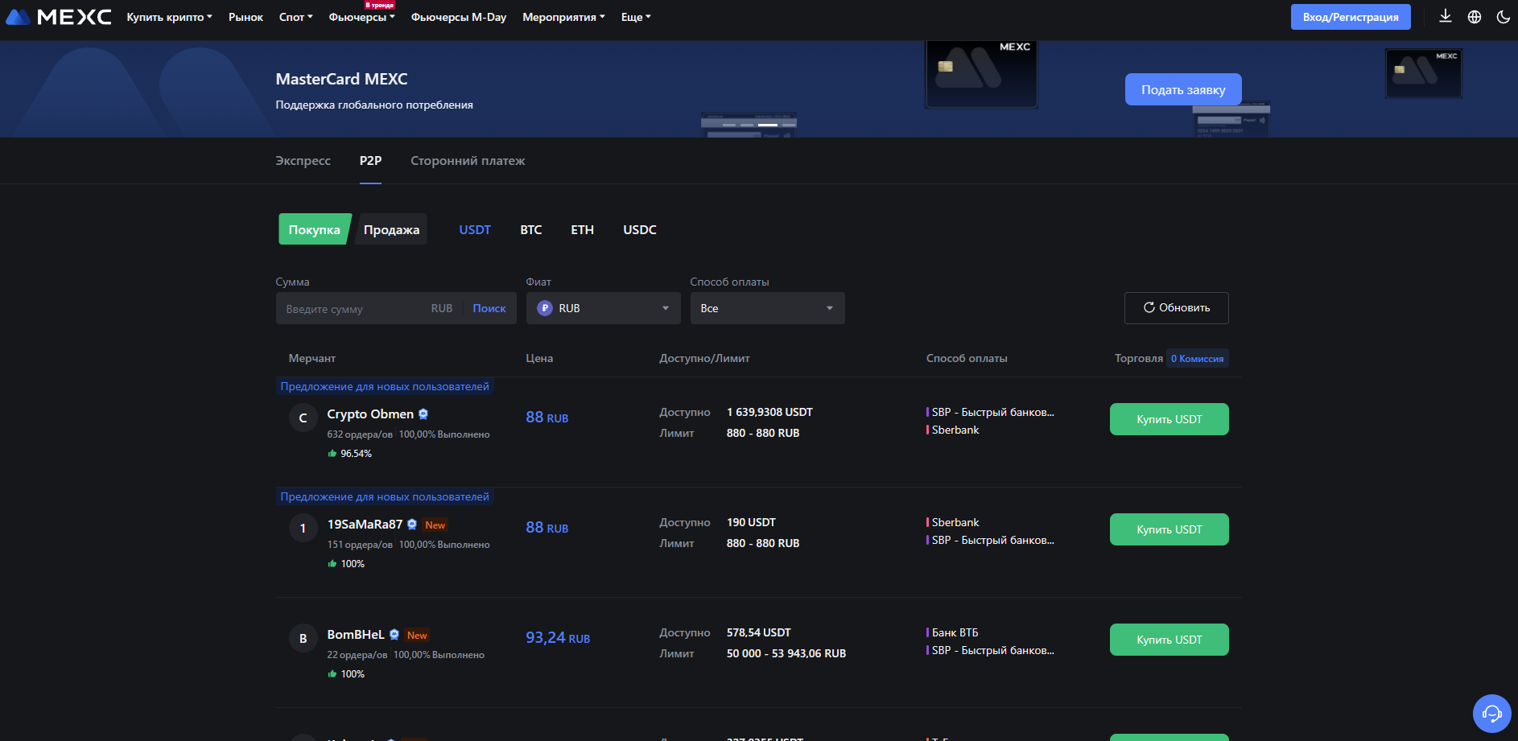Select the ETH coin tab
This screenshot has width=1518, height=741.
click(582, 230)
